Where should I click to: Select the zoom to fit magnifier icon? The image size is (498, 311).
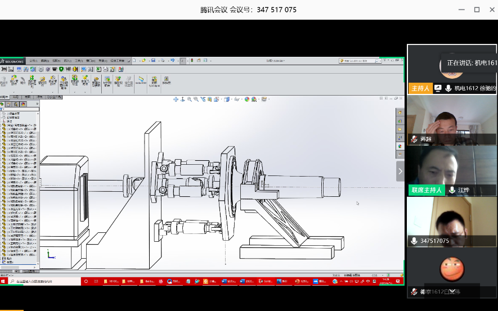(189, 100)
